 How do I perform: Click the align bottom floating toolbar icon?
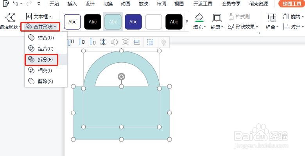[x=93, y=42]
